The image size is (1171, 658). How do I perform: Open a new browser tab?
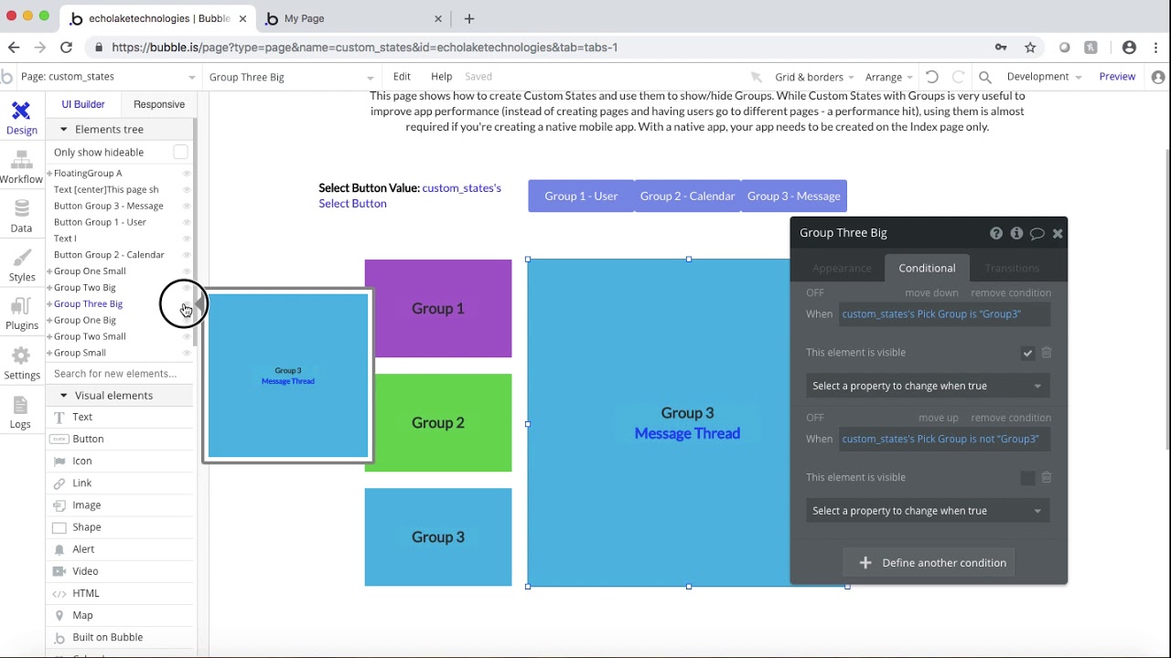coord(469,18)
